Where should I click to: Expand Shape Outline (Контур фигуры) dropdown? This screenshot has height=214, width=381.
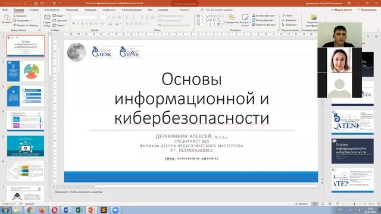point(263,20)
